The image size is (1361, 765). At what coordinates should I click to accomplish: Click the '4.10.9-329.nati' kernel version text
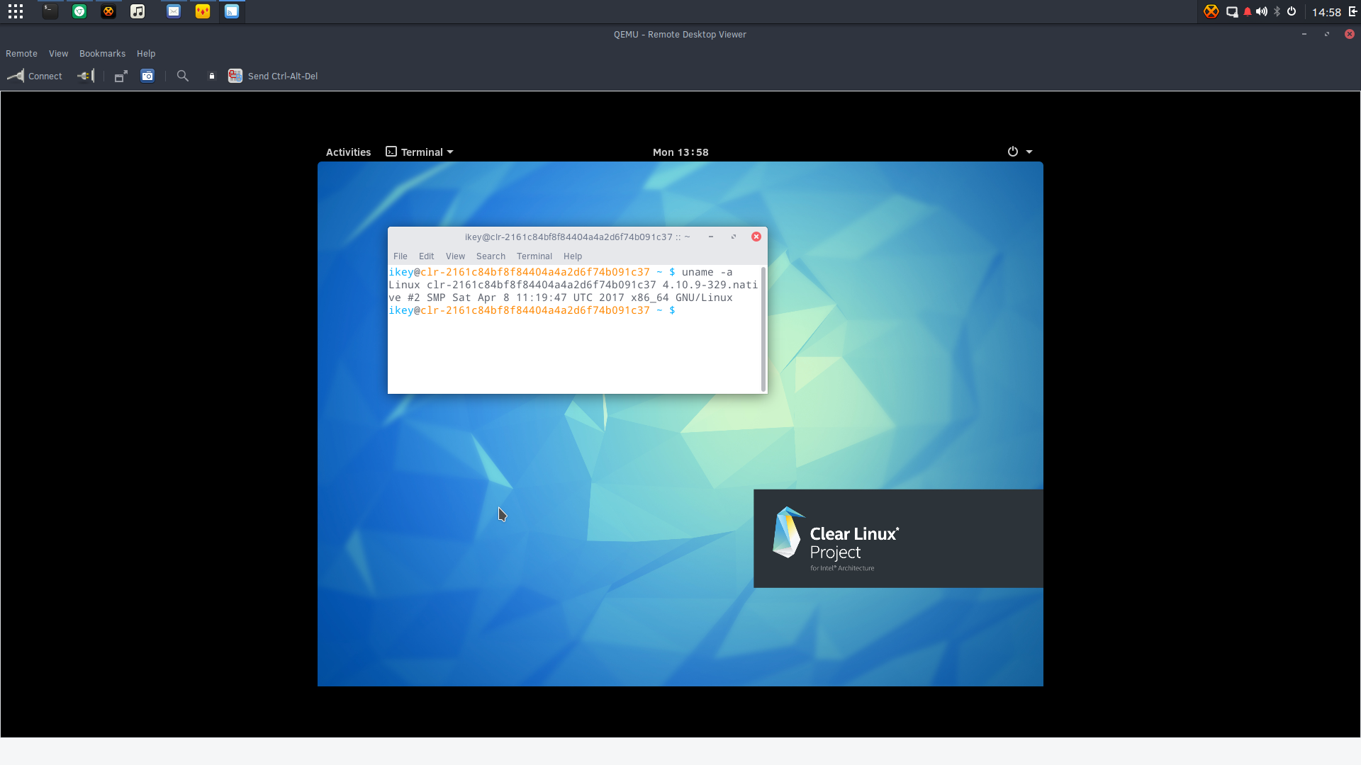[x=710, y=285]
